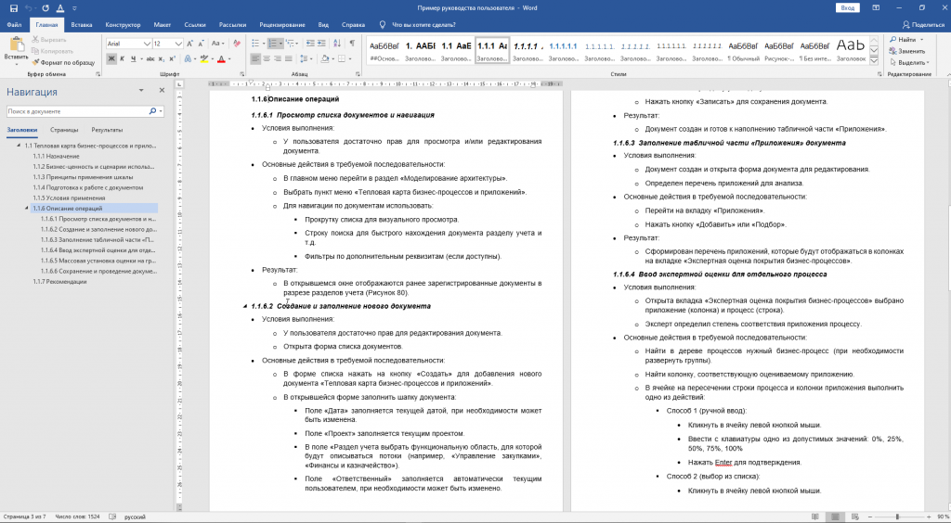Decrease font size with the smaller A icon
Viewport: 951px width, 523px height.
pos(201,44)
